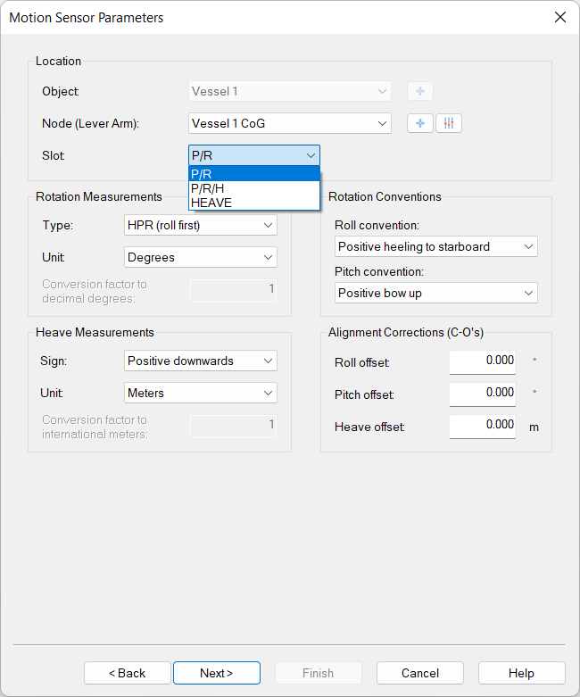Open node properties icon beside Vessel 1 CoG
This screenshot has height=697, width=580.
[x=449, y=123]
